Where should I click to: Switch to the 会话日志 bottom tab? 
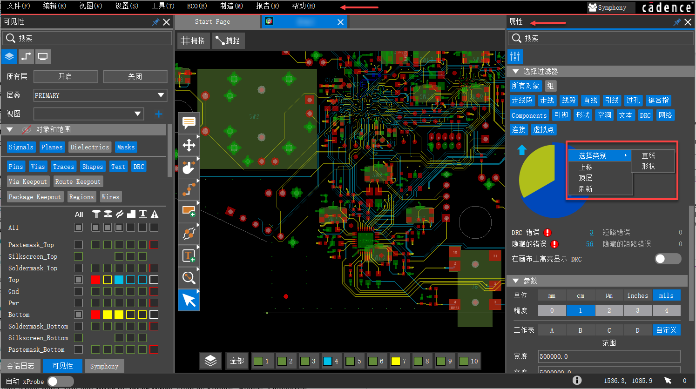pos(20,366)
